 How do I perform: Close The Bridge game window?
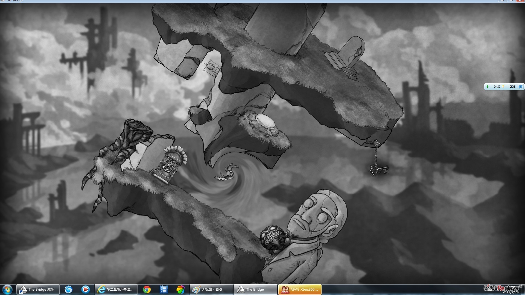pos(520,1)
